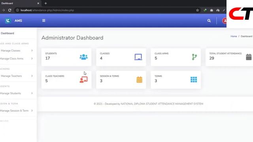Image resolution: width=253 pixels, height=142 pixels.
Task: Click the Students group icon
Action: (83, 57)
